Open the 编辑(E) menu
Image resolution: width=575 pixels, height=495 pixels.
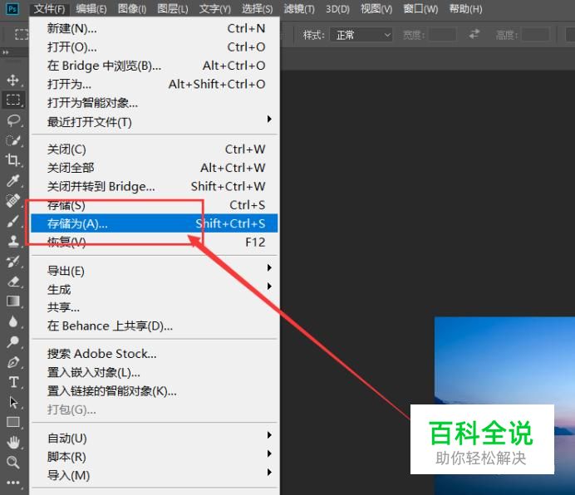[x=91, y=9]
